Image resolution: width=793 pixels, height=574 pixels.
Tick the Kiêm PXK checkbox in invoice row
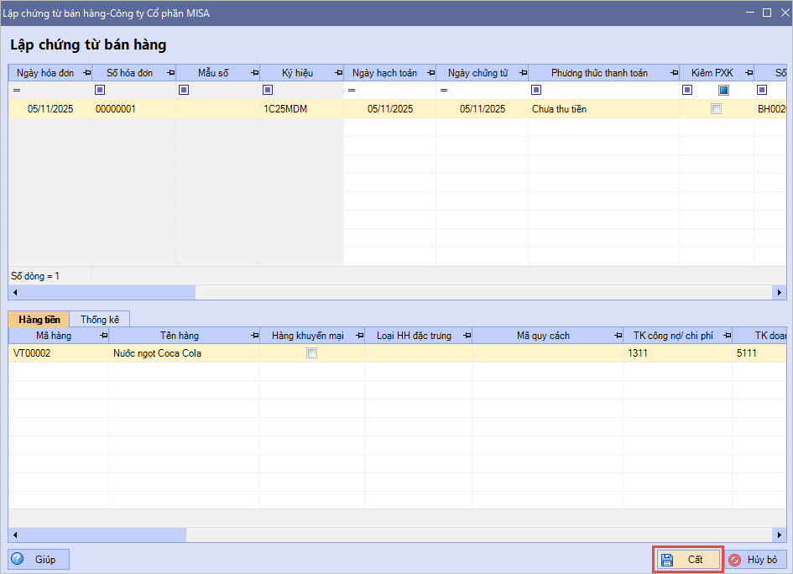click(716, 109)
